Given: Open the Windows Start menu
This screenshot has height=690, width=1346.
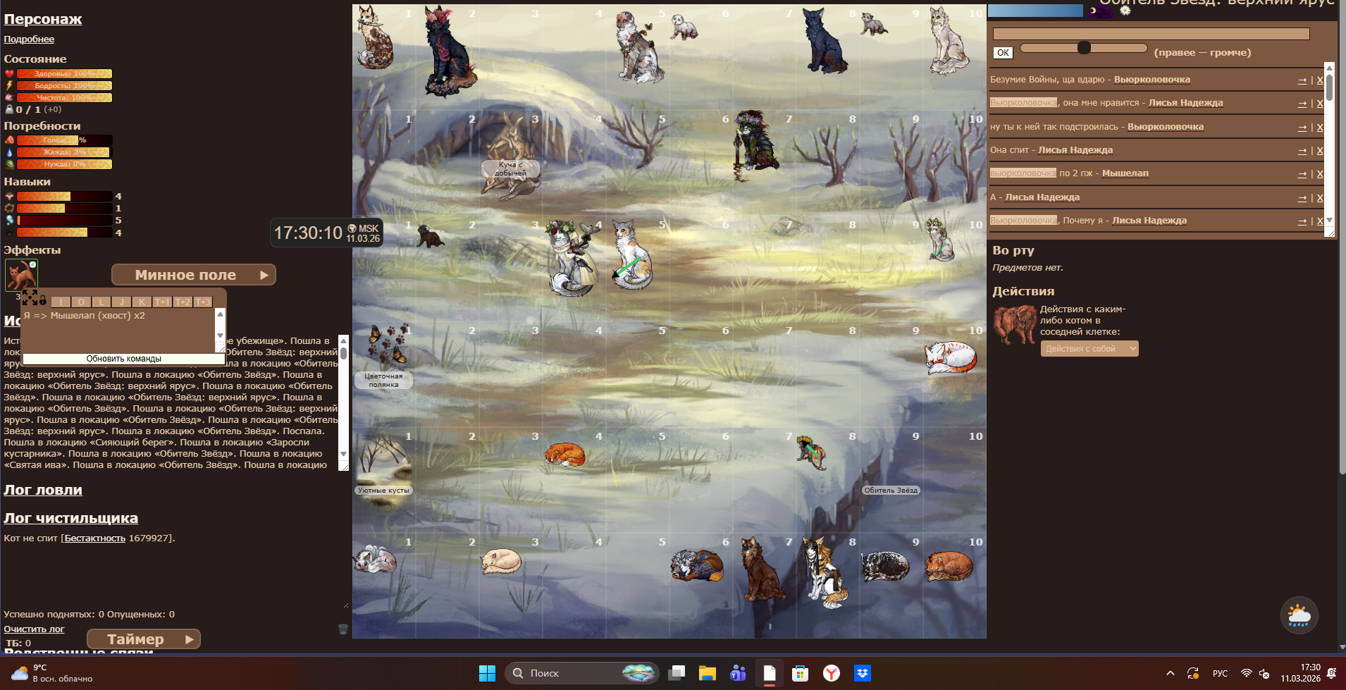Looking at the screenshot, I should [487, 673].
